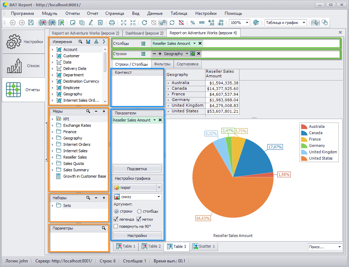The height and width of the screenshot is (267, 349).
Task: Save report using the floppy disk icon
Action: pyautogui.click(x=31, y=23)
